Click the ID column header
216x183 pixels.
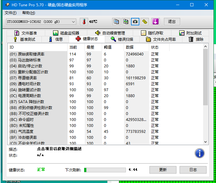click(x=37, y=47)
